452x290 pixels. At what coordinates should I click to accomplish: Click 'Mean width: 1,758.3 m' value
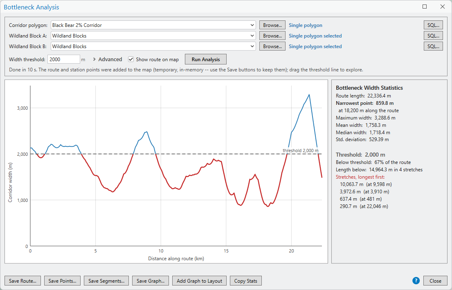coord(361,125)
